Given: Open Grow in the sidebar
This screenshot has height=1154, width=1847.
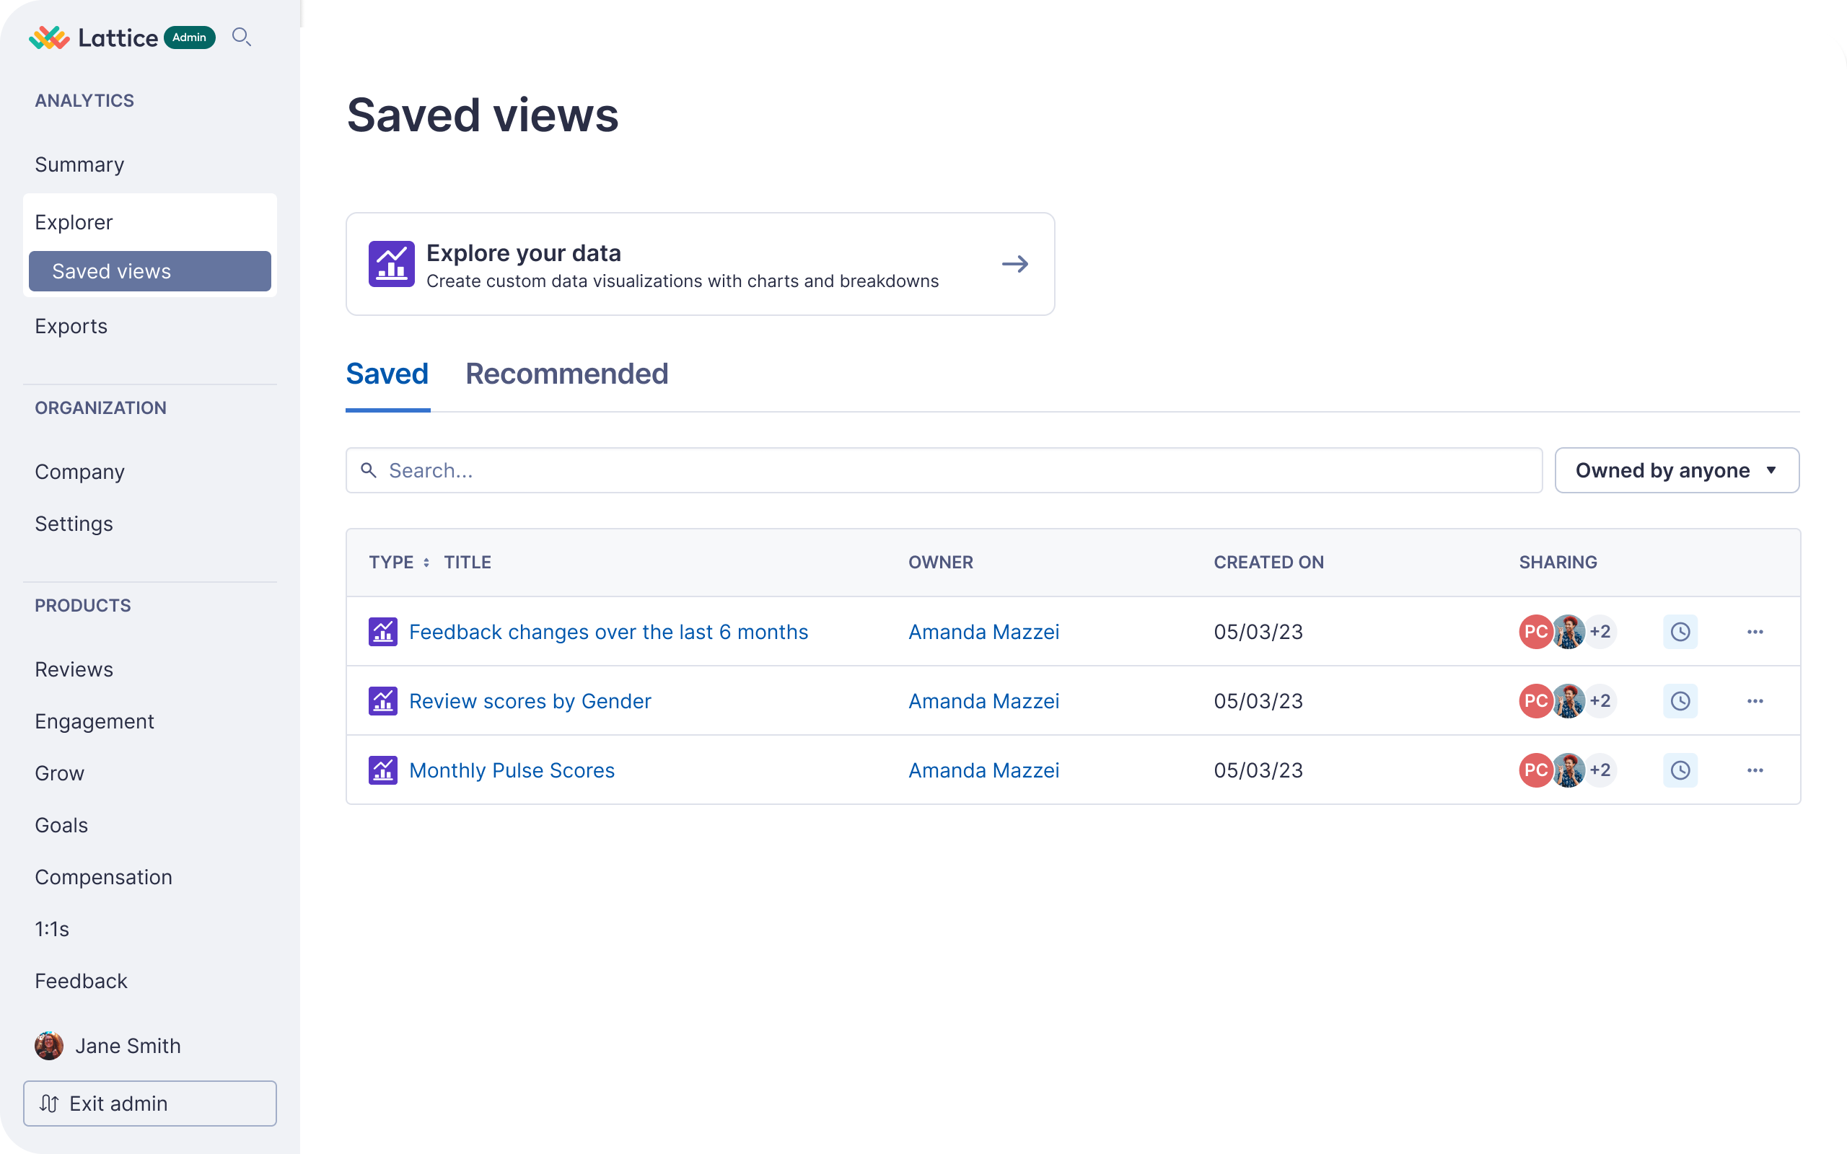Looking at the screenshot, I should pyautogui.click(x=60, y=773).
